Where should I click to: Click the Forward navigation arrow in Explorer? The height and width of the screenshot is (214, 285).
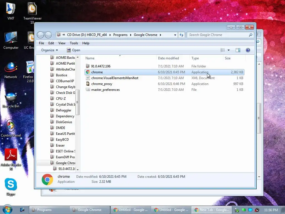click(48, 35)
